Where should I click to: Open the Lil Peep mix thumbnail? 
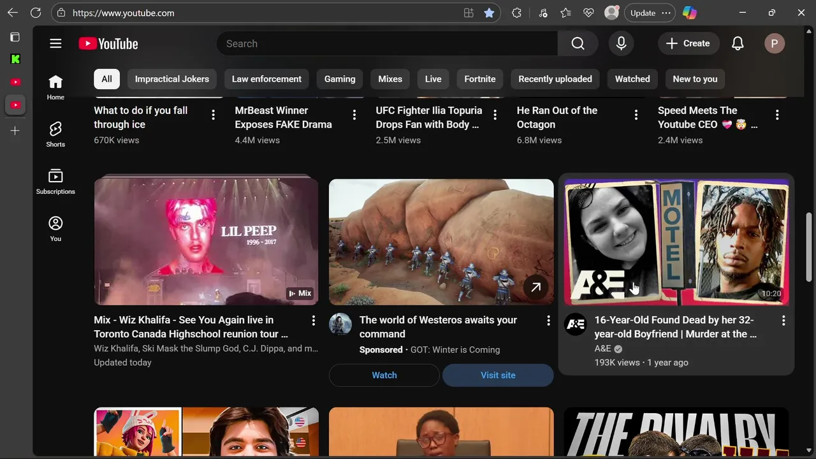tap(206, 242)
